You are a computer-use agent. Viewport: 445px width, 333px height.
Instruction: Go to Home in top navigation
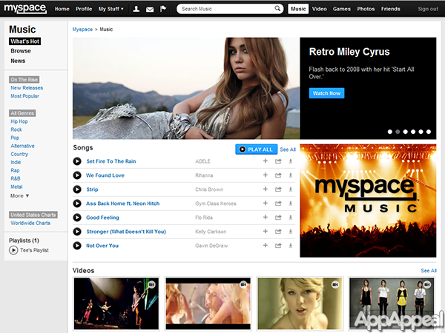[62, 9]
